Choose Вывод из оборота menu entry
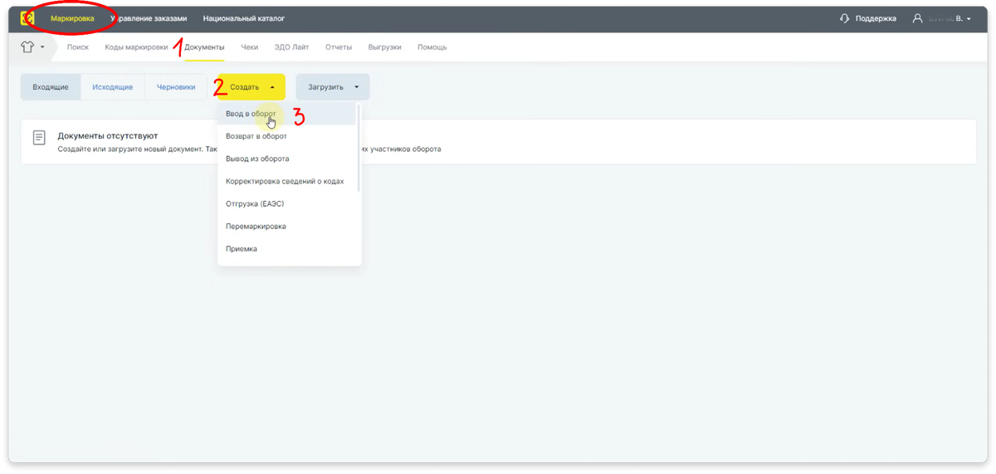Viewport: 996px width, 474px height. tap(286, 159)
